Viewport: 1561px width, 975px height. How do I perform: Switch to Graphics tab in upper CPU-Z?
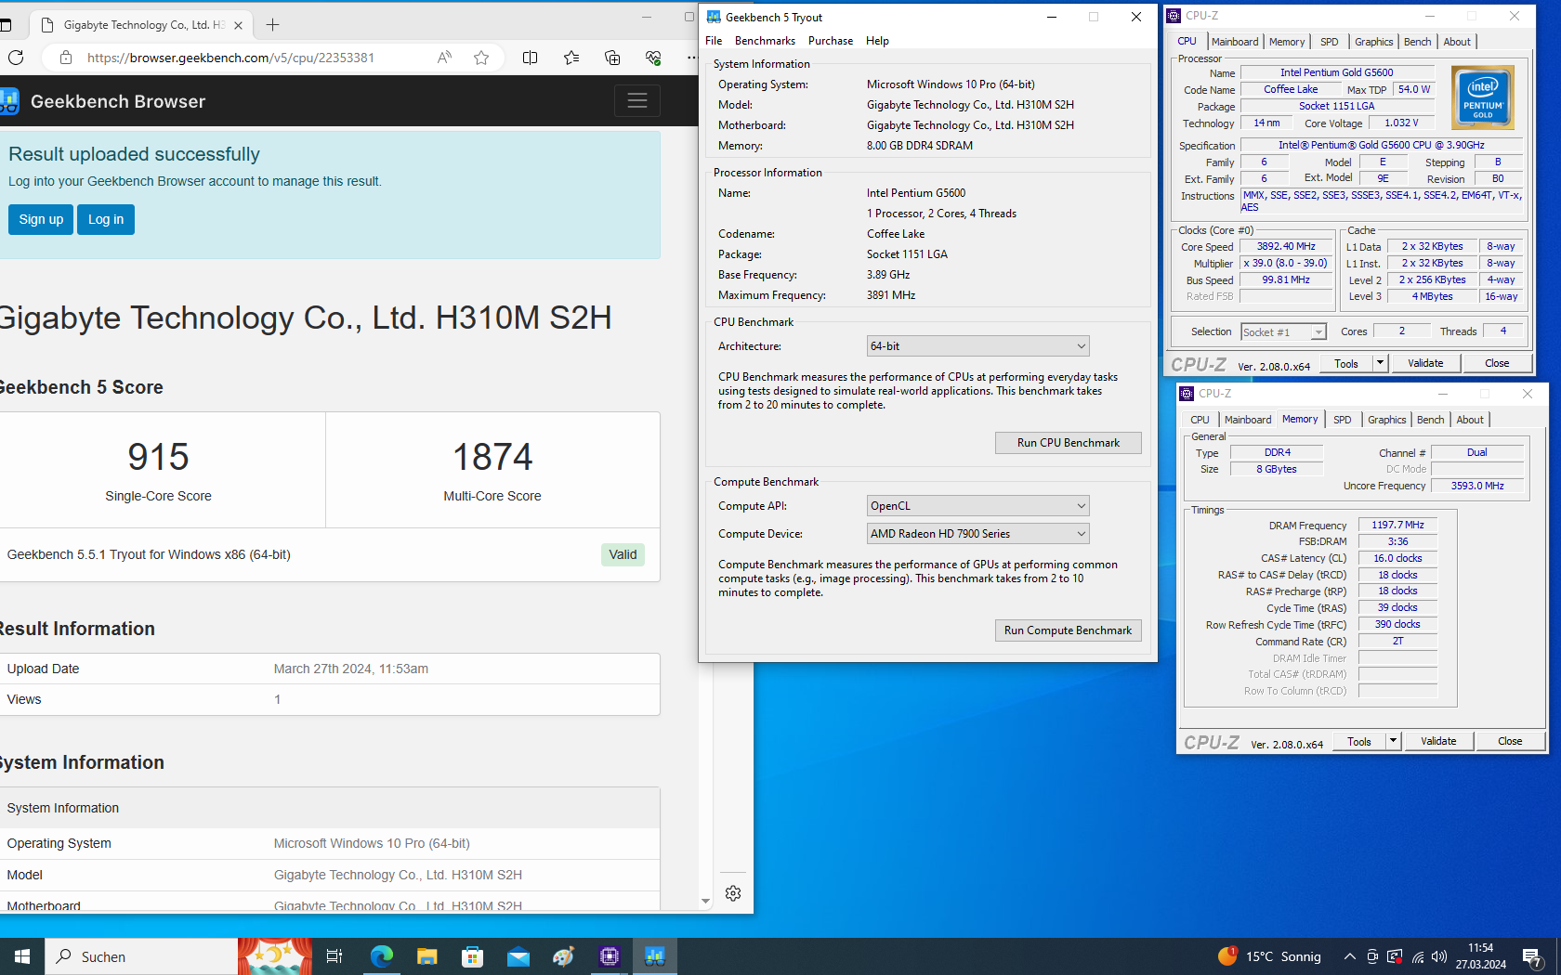coord(1373,42)
